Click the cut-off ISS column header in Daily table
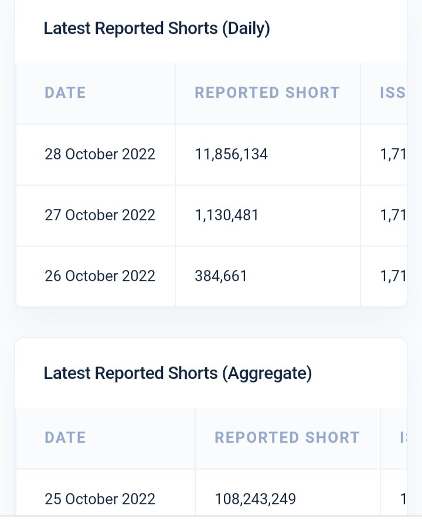Viewport: 422px width, 527px height. 392,93
